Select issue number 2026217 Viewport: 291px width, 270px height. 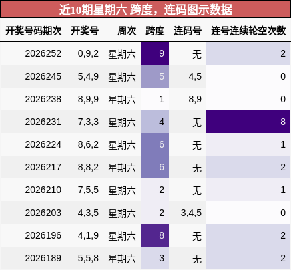pos(43,167)
